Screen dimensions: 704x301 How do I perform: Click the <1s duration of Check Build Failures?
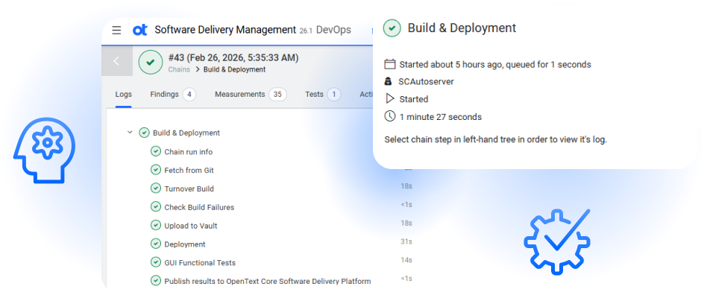coord(406,205)
